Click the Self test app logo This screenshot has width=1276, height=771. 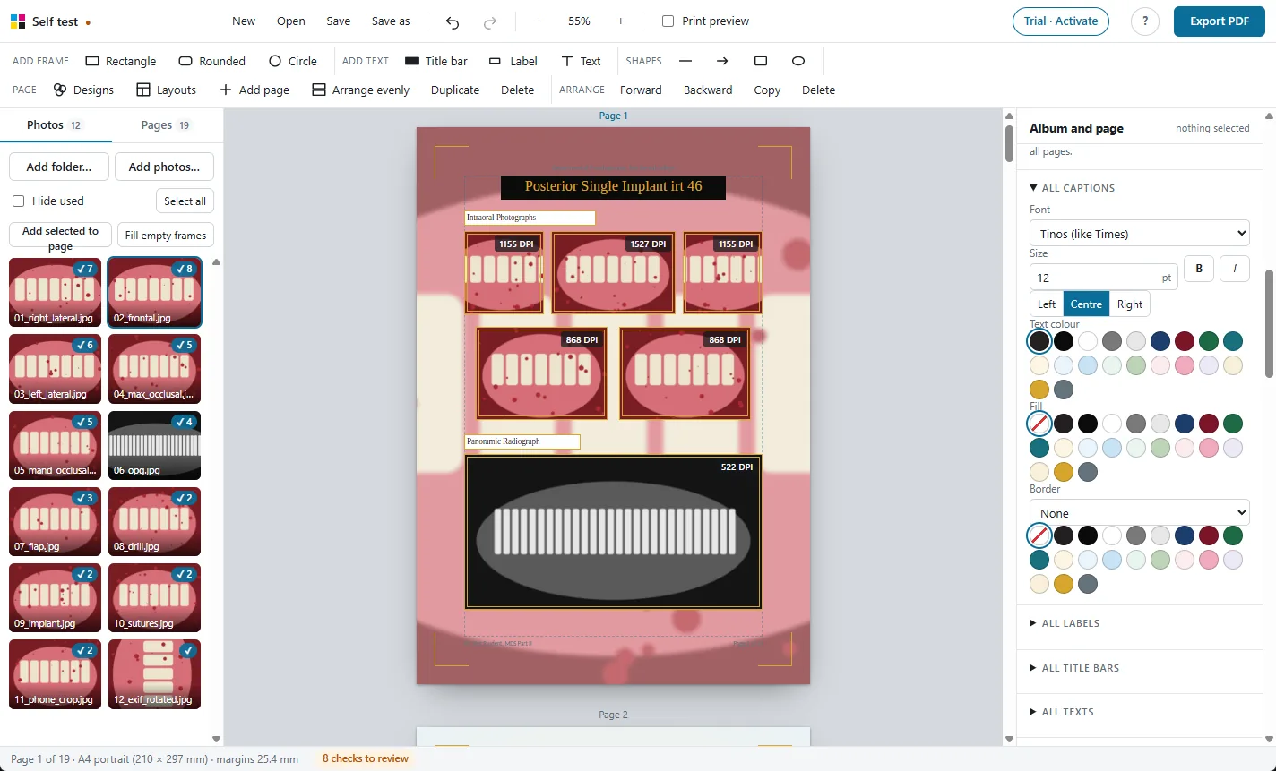click(x=18, y=21)
